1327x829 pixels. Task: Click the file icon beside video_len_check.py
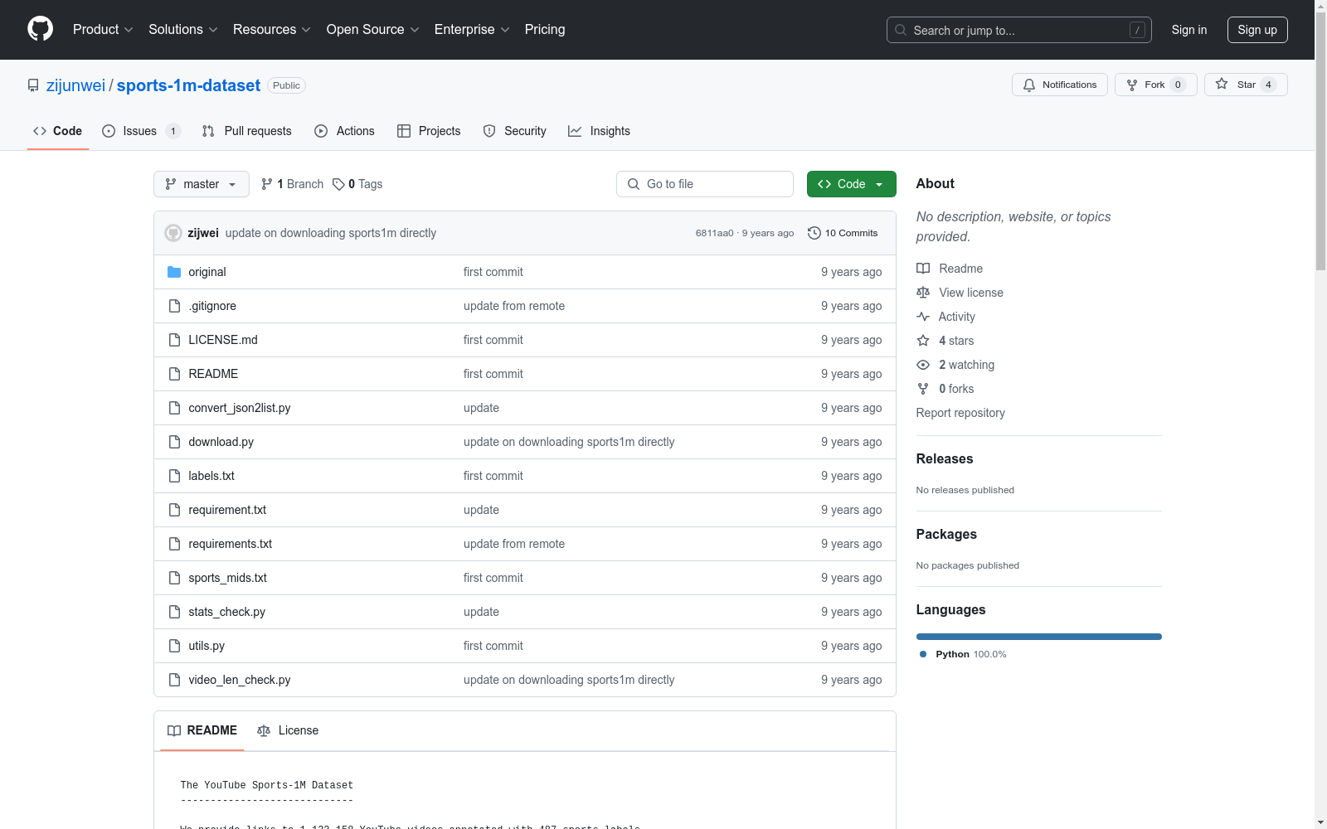[174, 680]
